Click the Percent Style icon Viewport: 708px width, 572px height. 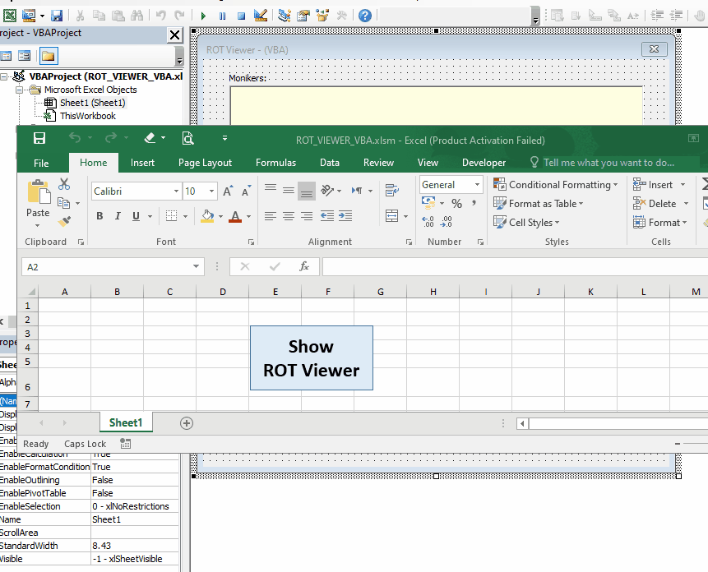(x=456, y=204)
